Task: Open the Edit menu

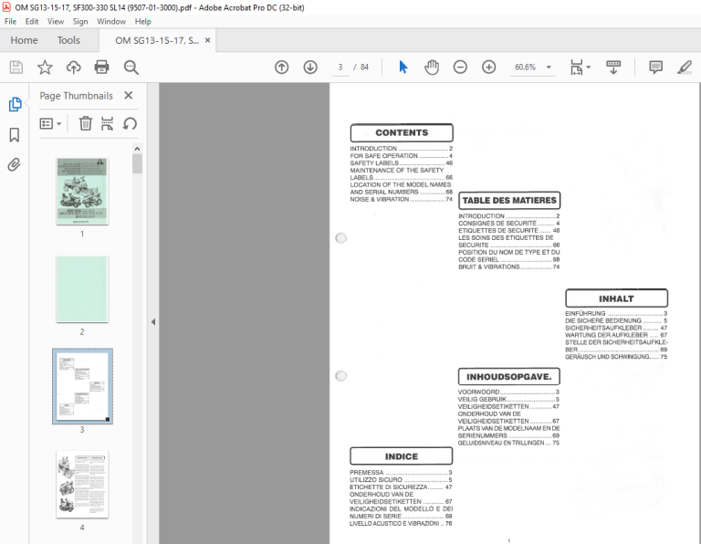Action: click(32, 22)
